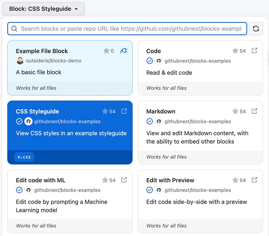Open githubnext/blocks-examples link on CSS Styleguide card

[x=67, y=121]
